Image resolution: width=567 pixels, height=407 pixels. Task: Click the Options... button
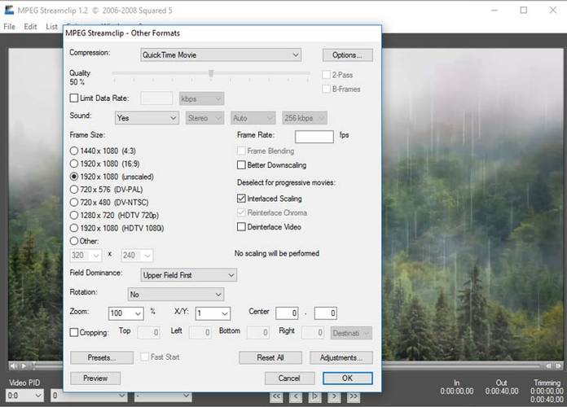click(348, 55)
